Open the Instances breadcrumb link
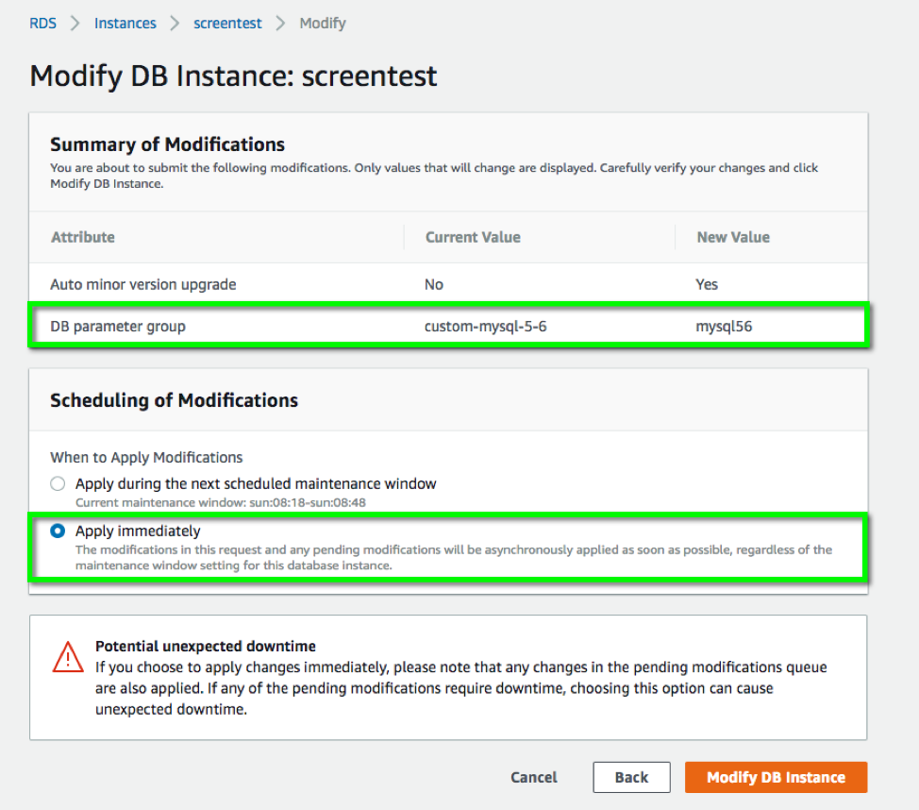919x810 pixels. [x=125, y=24]
